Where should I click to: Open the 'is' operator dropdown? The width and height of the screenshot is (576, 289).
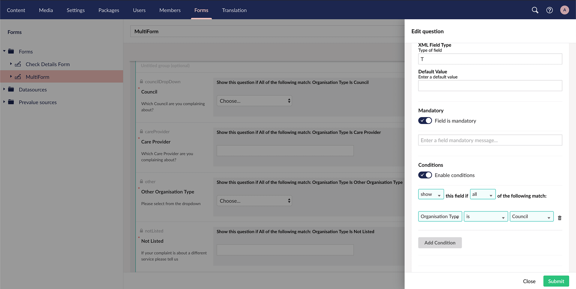coord(486,217)
